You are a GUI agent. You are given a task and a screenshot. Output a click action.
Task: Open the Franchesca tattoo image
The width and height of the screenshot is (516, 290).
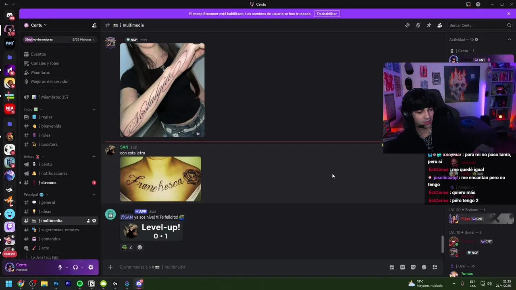pyautogui.click(x=160, y=179)
